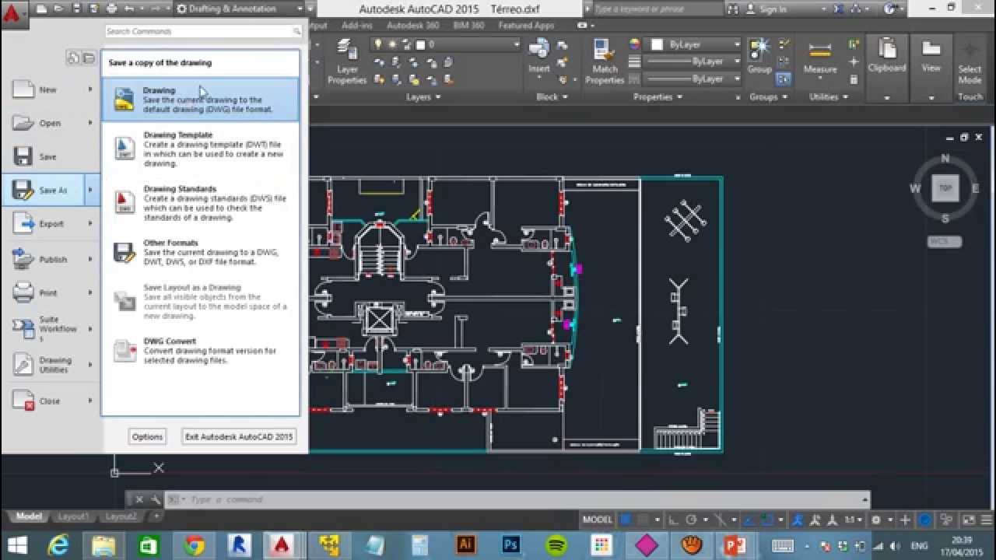The width and height of the screenshot is (996, 560).
Task: Open the AutoCAD application menu button
Action: pyautogui.click(x=13, y=13)
